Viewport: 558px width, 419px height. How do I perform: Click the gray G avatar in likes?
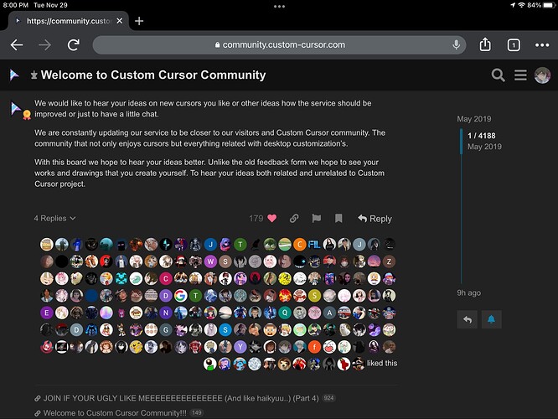pos(166,329)
